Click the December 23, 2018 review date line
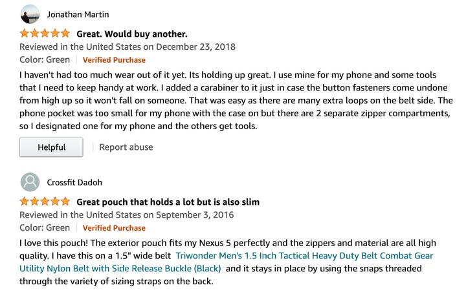This screenshot has width=466, height=292. tap(128, 47)
